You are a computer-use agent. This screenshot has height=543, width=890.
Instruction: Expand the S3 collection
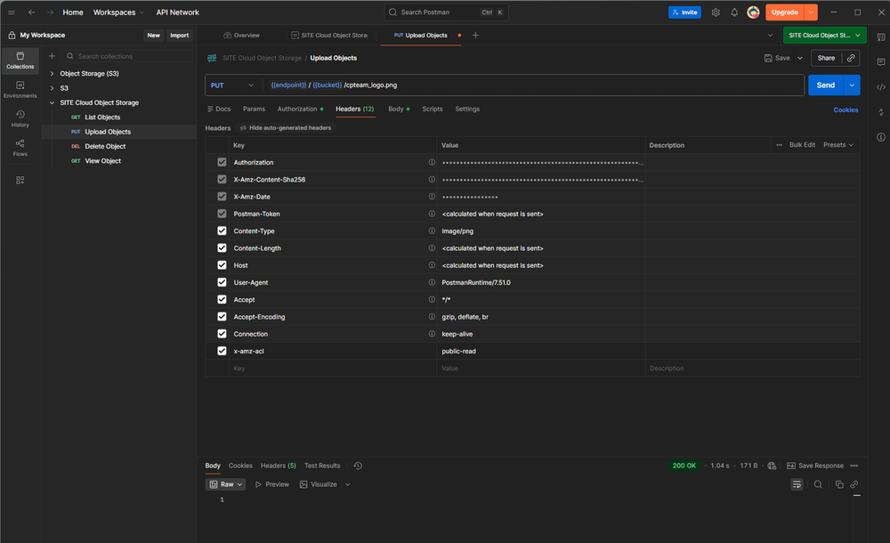52,88
